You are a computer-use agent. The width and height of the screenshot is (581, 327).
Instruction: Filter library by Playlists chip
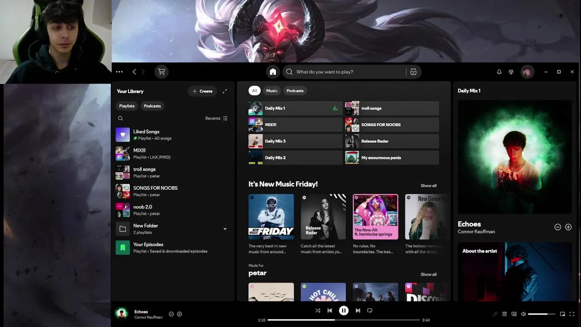(x=127, y=106)
